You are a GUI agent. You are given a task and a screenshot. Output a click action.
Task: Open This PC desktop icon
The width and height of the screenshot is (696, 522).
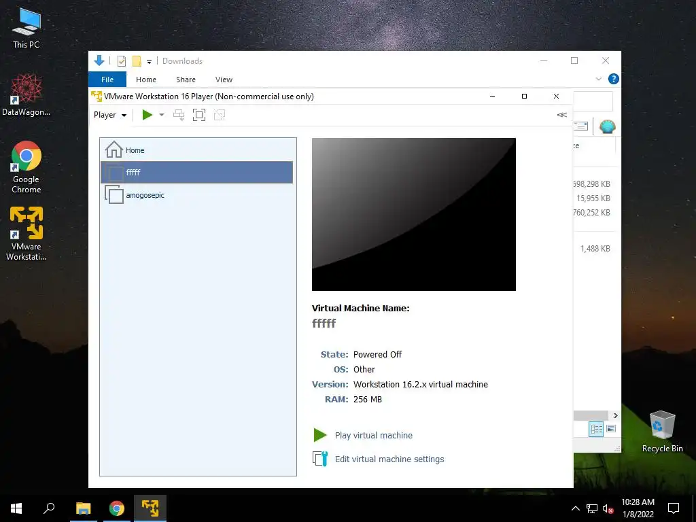pyautogui.click(x=27, y=29)
